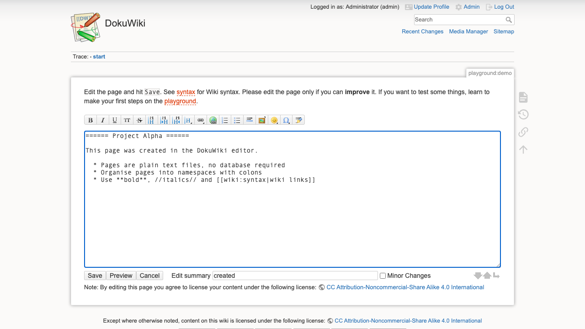Click the namespaces with colons line
Screen dimensions: 585x329
pos(178,172)
